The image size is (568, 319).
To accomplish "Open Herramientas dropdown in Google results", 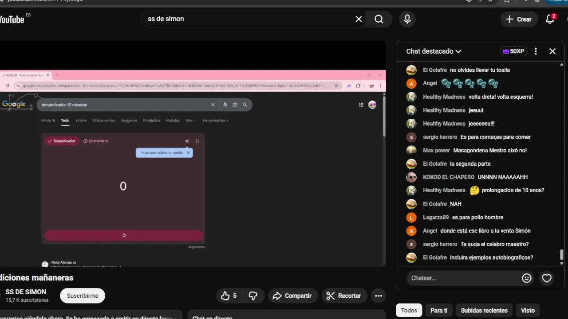I will coord(216,121).
